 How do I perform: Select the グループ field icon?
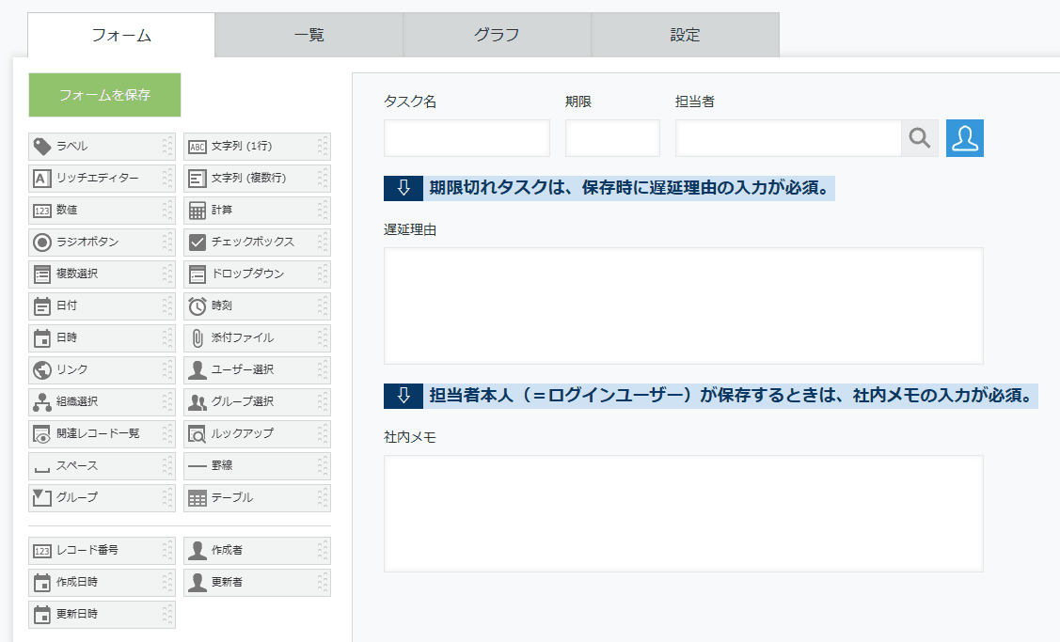point(42,498)
